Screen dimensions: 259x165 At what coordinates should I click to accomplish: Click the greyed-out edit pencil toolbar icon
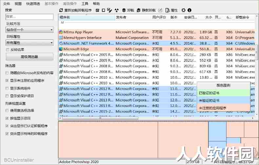[x=160, y=10]
